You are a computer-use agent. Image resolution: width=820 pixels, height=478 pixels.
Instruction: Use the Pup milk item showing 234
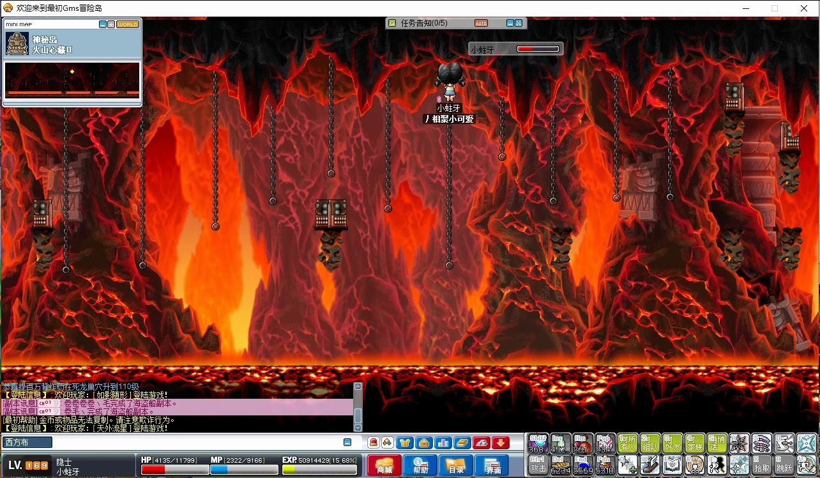[605, 443]
